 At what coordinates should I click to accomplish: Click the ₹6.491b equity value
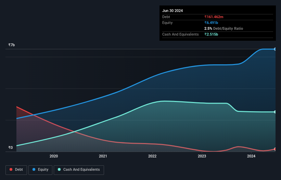211,23
